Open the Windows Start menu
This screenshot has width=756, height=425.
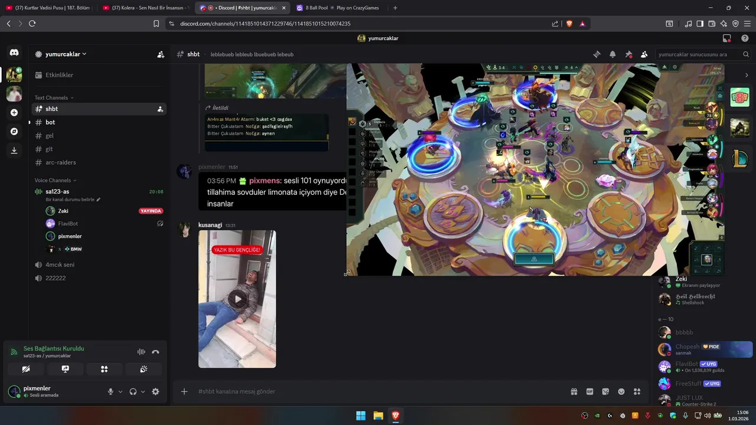pos(360,416)
